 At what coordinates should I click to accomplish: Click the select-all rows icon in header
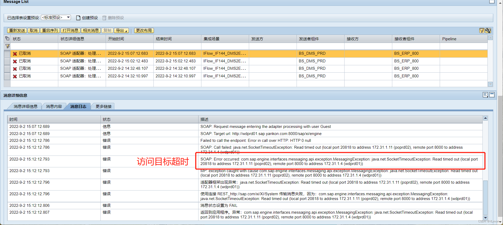pos(7,39)
